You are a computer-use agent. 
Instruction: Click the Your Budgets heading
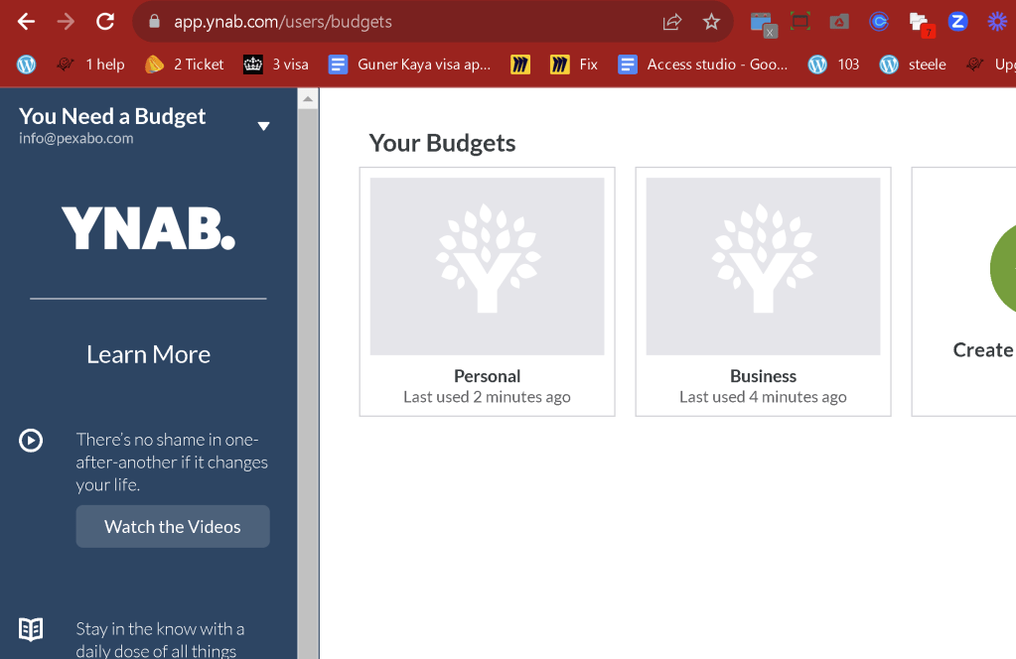pos(442,143)
